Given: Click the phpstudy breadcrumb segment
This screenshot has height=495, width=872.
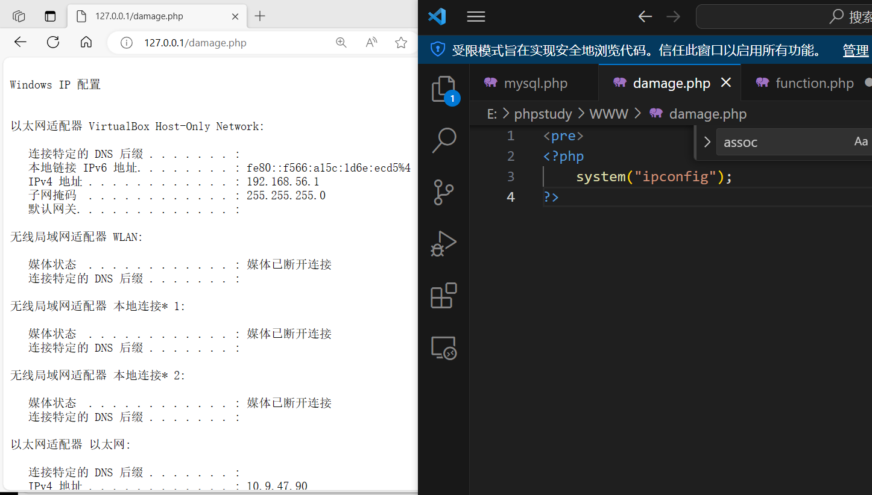Looking at the screenshot, I should coord(543,114).
